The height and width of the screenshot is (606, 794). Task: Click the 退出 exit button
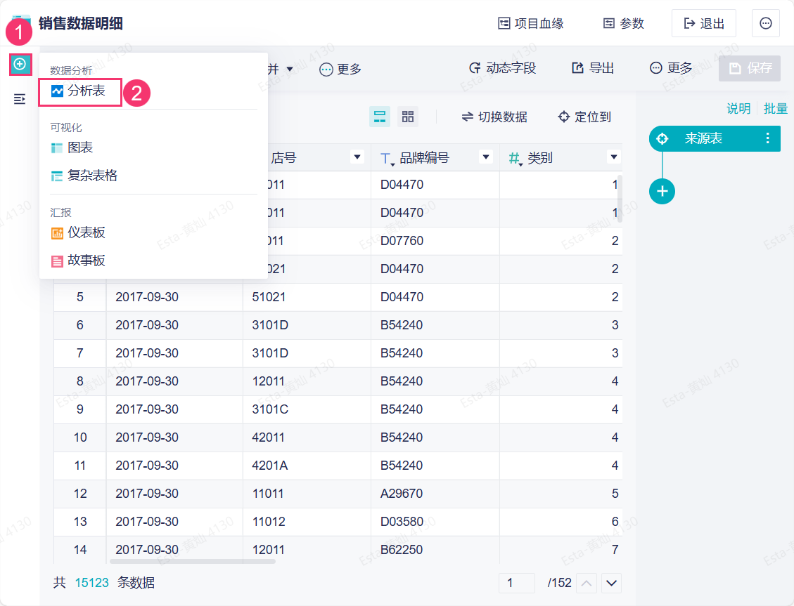703,23
